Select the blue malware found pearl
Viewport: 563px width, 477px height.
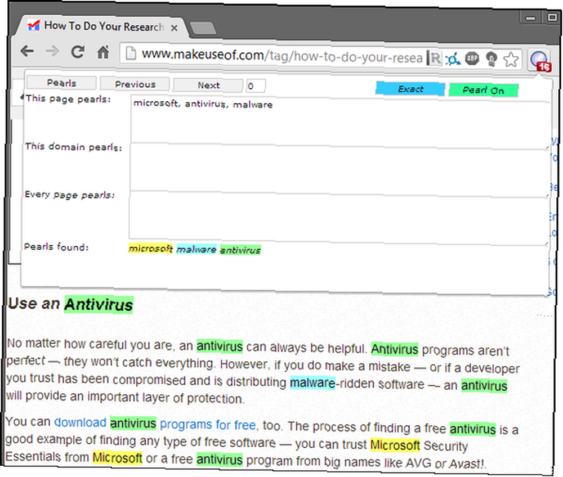pos(196,249)
